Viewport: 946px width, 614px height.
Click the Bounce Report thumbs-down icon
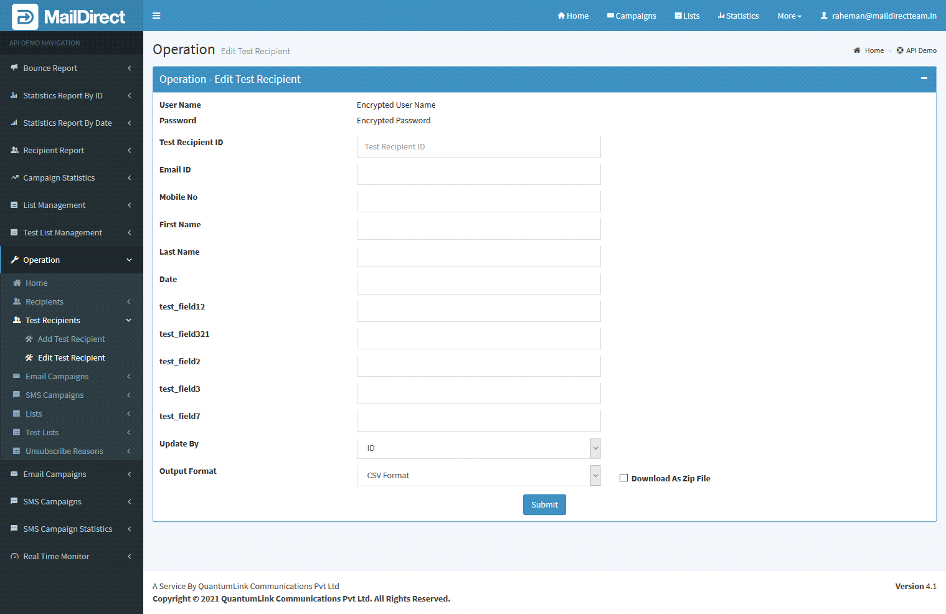coord(14,68)
